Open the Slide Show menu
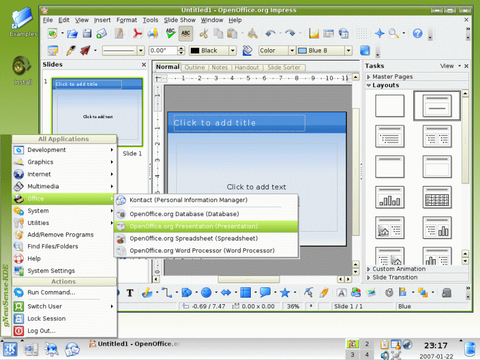Screen dimensions: 480x360 179,20
